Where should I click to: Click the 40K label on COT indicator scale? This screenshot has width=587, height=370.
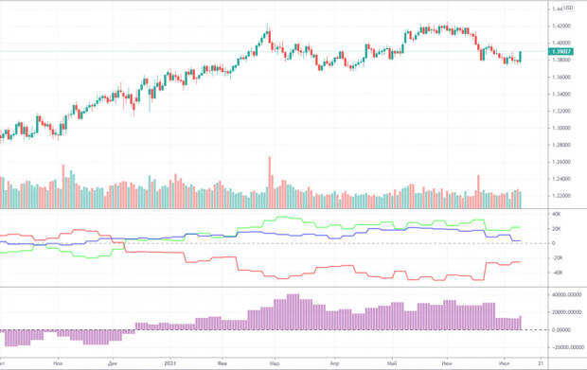[557, 215]
